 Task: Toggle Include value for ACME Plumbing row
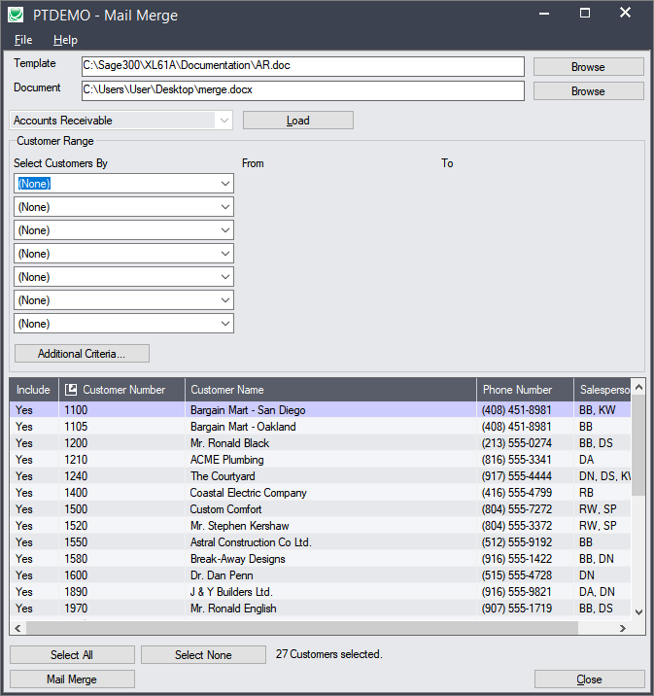coord(24,460)
